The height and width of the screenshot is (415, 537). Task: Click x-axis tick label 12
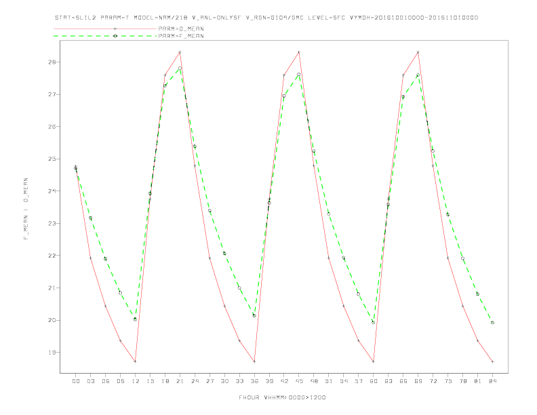tap(136, 381)
